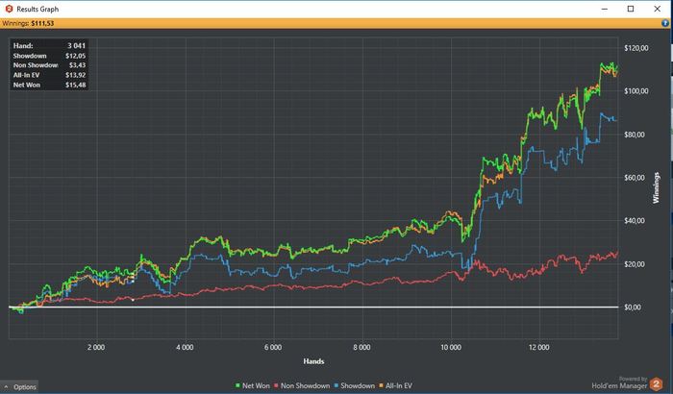
Task: Click Showdown $12,05 tooltip row
Action: point(49,56)
